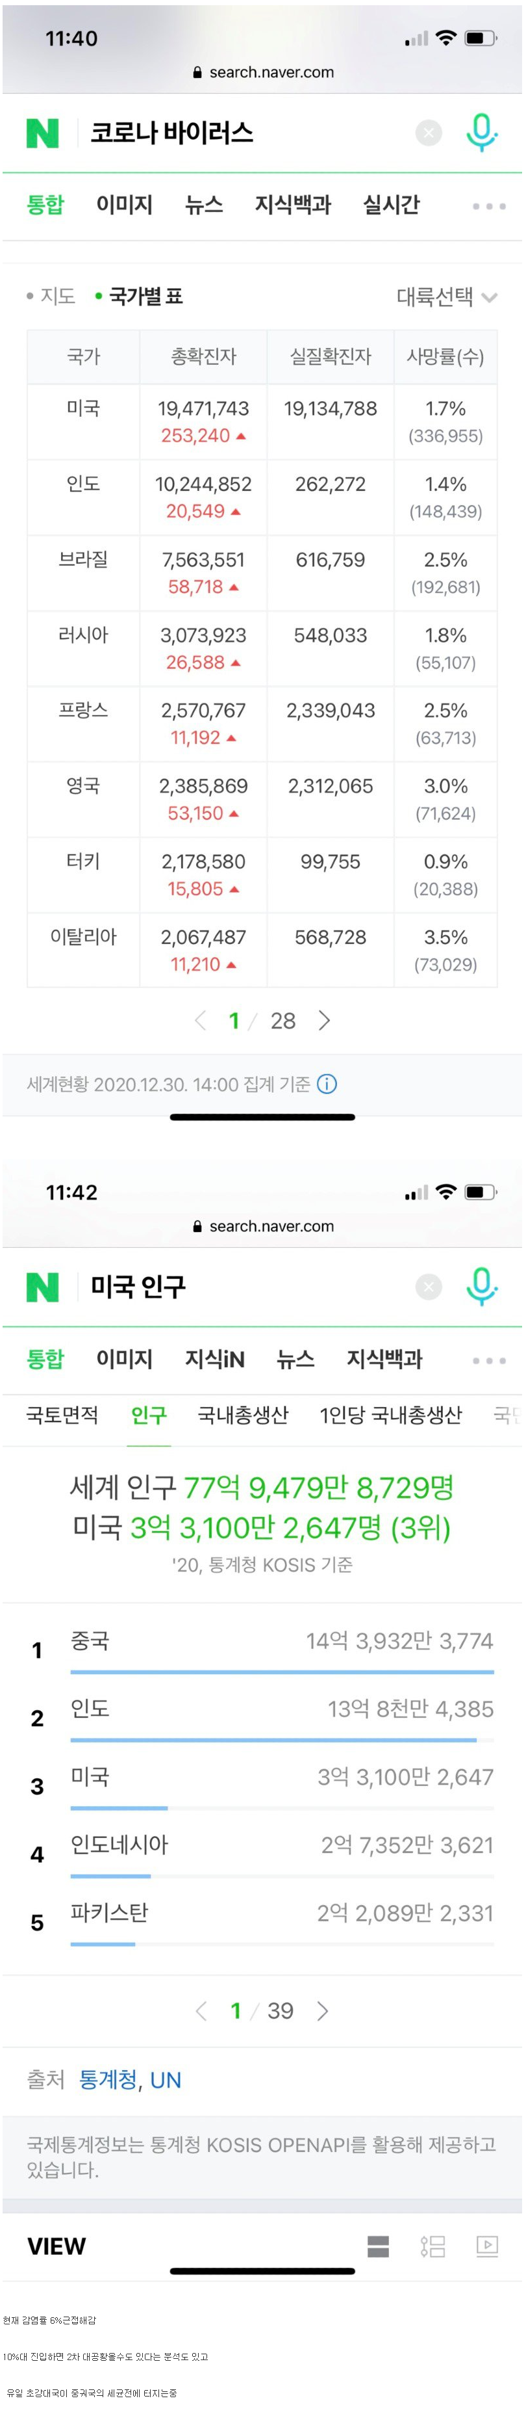Expand more tabs after 지식백과 in the second search

click(488, 1360)
